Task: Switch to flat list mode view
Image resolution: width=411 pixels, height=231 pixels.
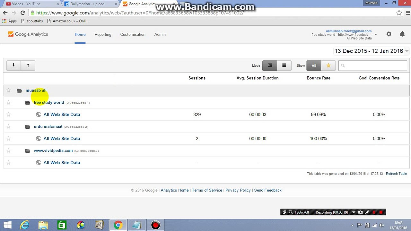Action: pos(284,65)
